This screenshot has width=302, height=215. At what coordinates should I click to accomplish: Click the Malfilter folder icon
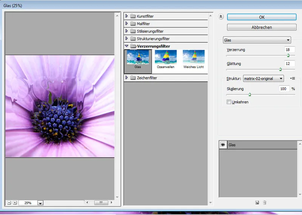coord(133,23)
